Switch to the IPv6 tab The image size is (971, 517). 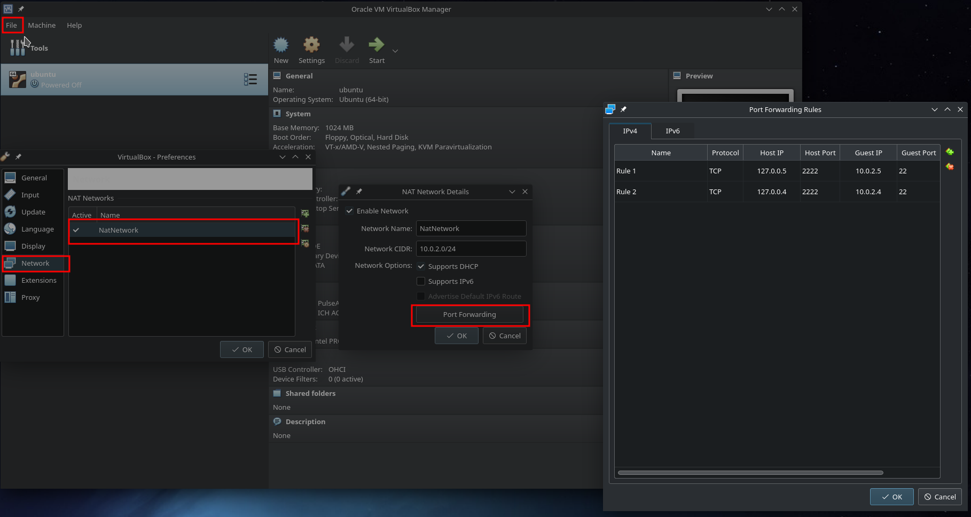[x=672, y=131]
